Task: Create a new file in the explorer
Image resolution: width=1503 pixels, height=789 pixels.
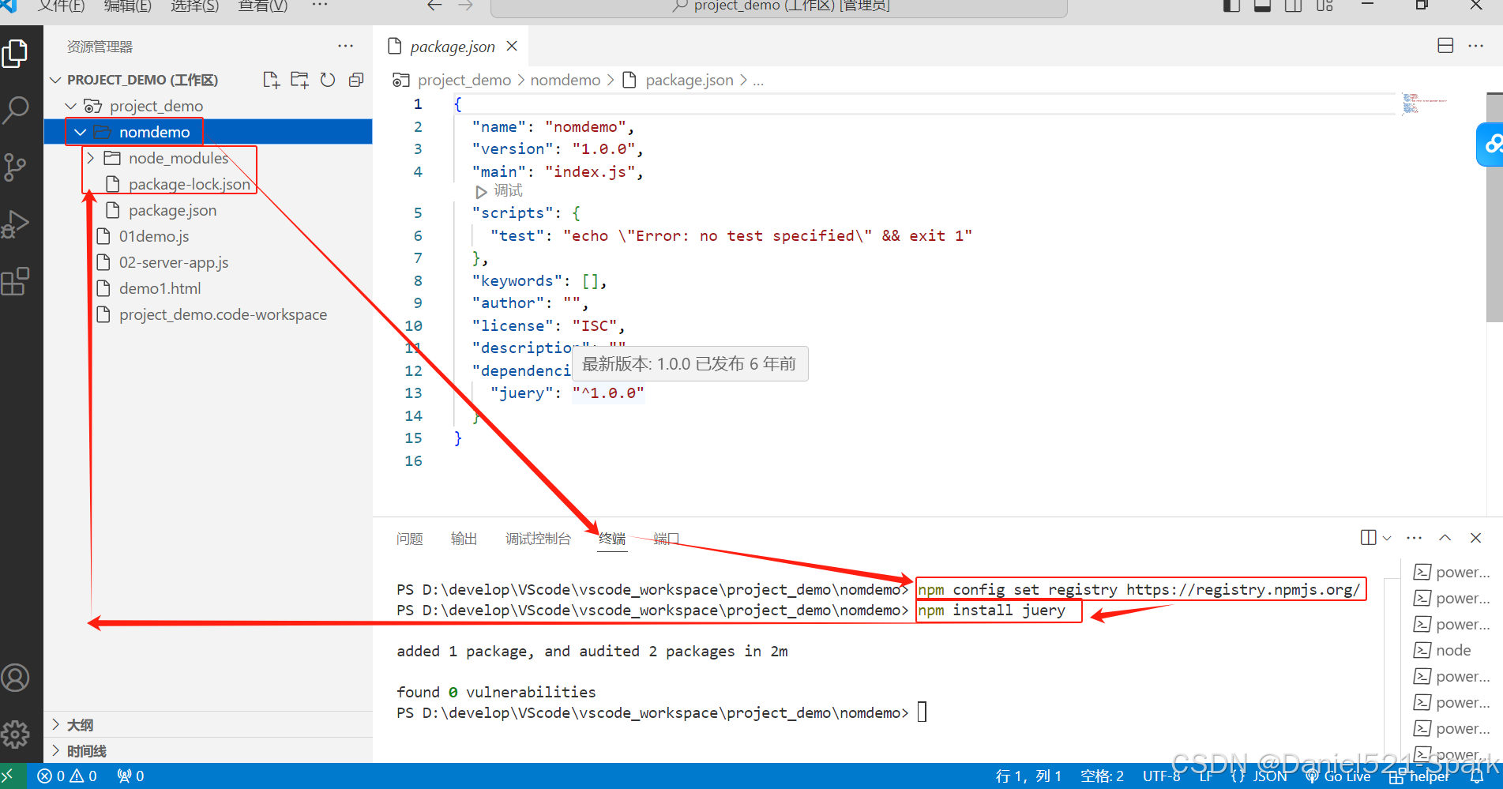Action: [271, 80]
